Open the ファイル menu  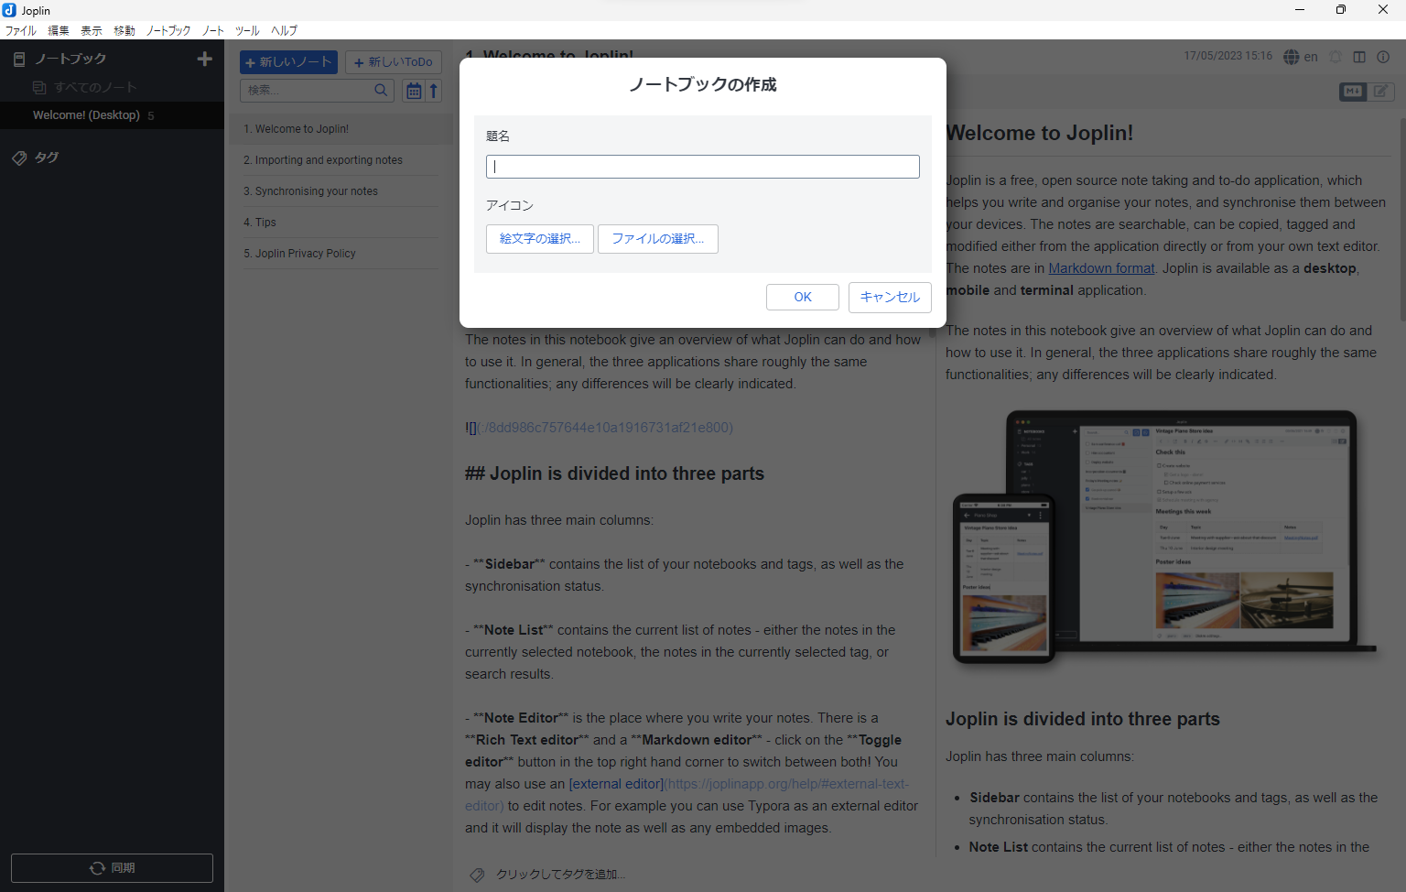[20, 30]
